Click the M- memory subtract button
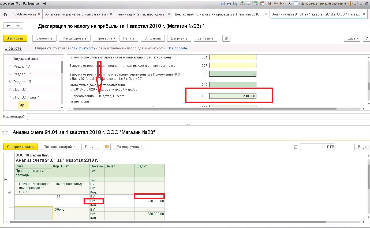The height and width of the screenshot is (228, 370). click(x=282, y=4)
